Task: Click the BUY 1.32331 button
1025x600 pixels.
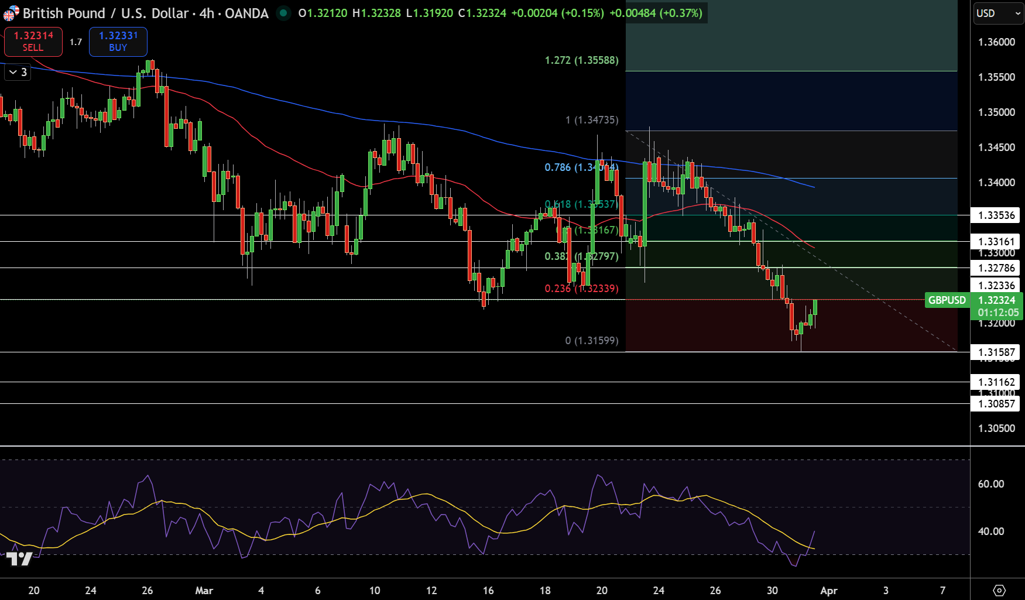Action: (x=118, y=42)
